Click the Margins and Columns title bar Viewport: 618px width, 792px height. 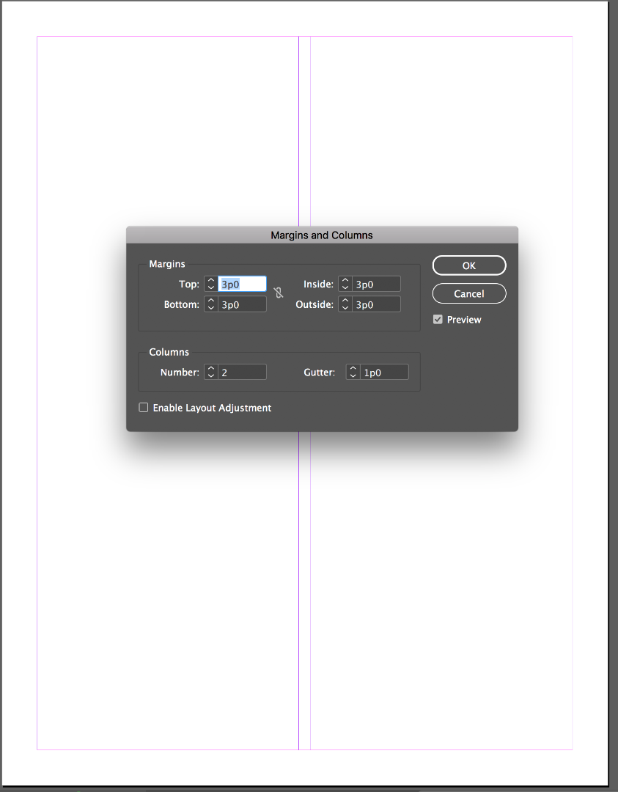(322, 235)
